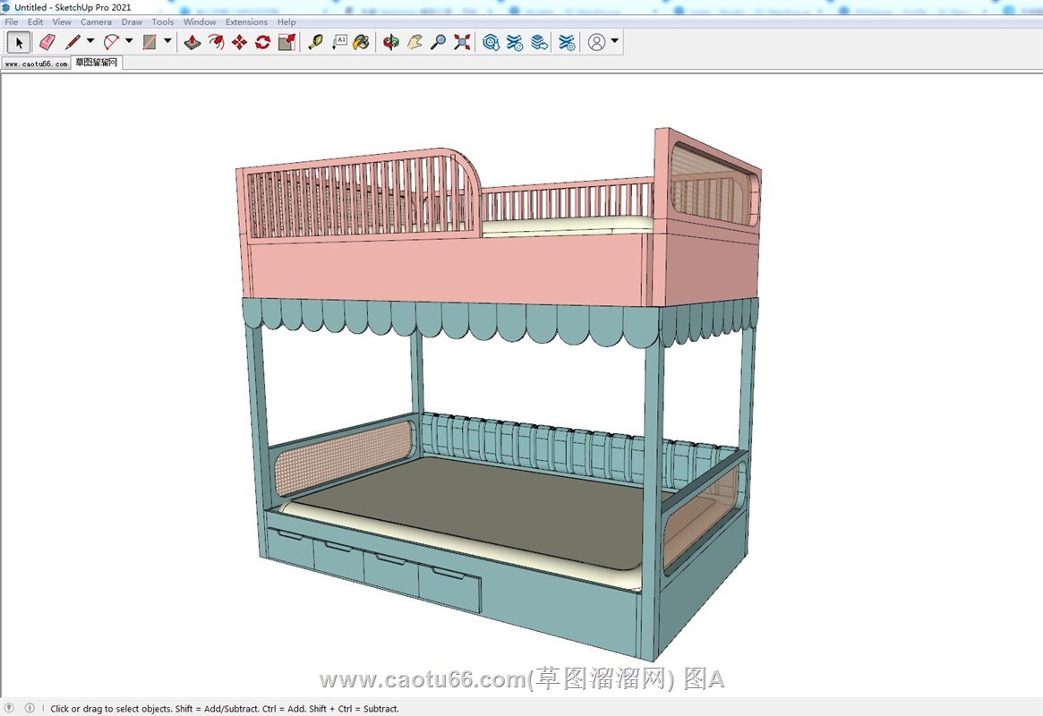Switch to the www.caotu66.com scene tab
1043x716 pixels.
tap(37, 64)
